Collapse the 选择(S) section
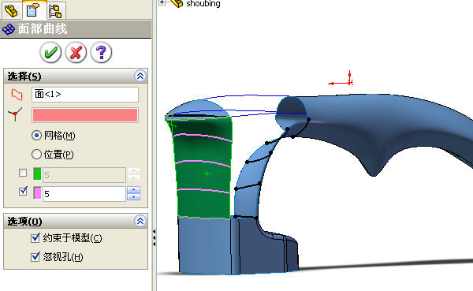The image size is (473, 291). click(140, 76)
